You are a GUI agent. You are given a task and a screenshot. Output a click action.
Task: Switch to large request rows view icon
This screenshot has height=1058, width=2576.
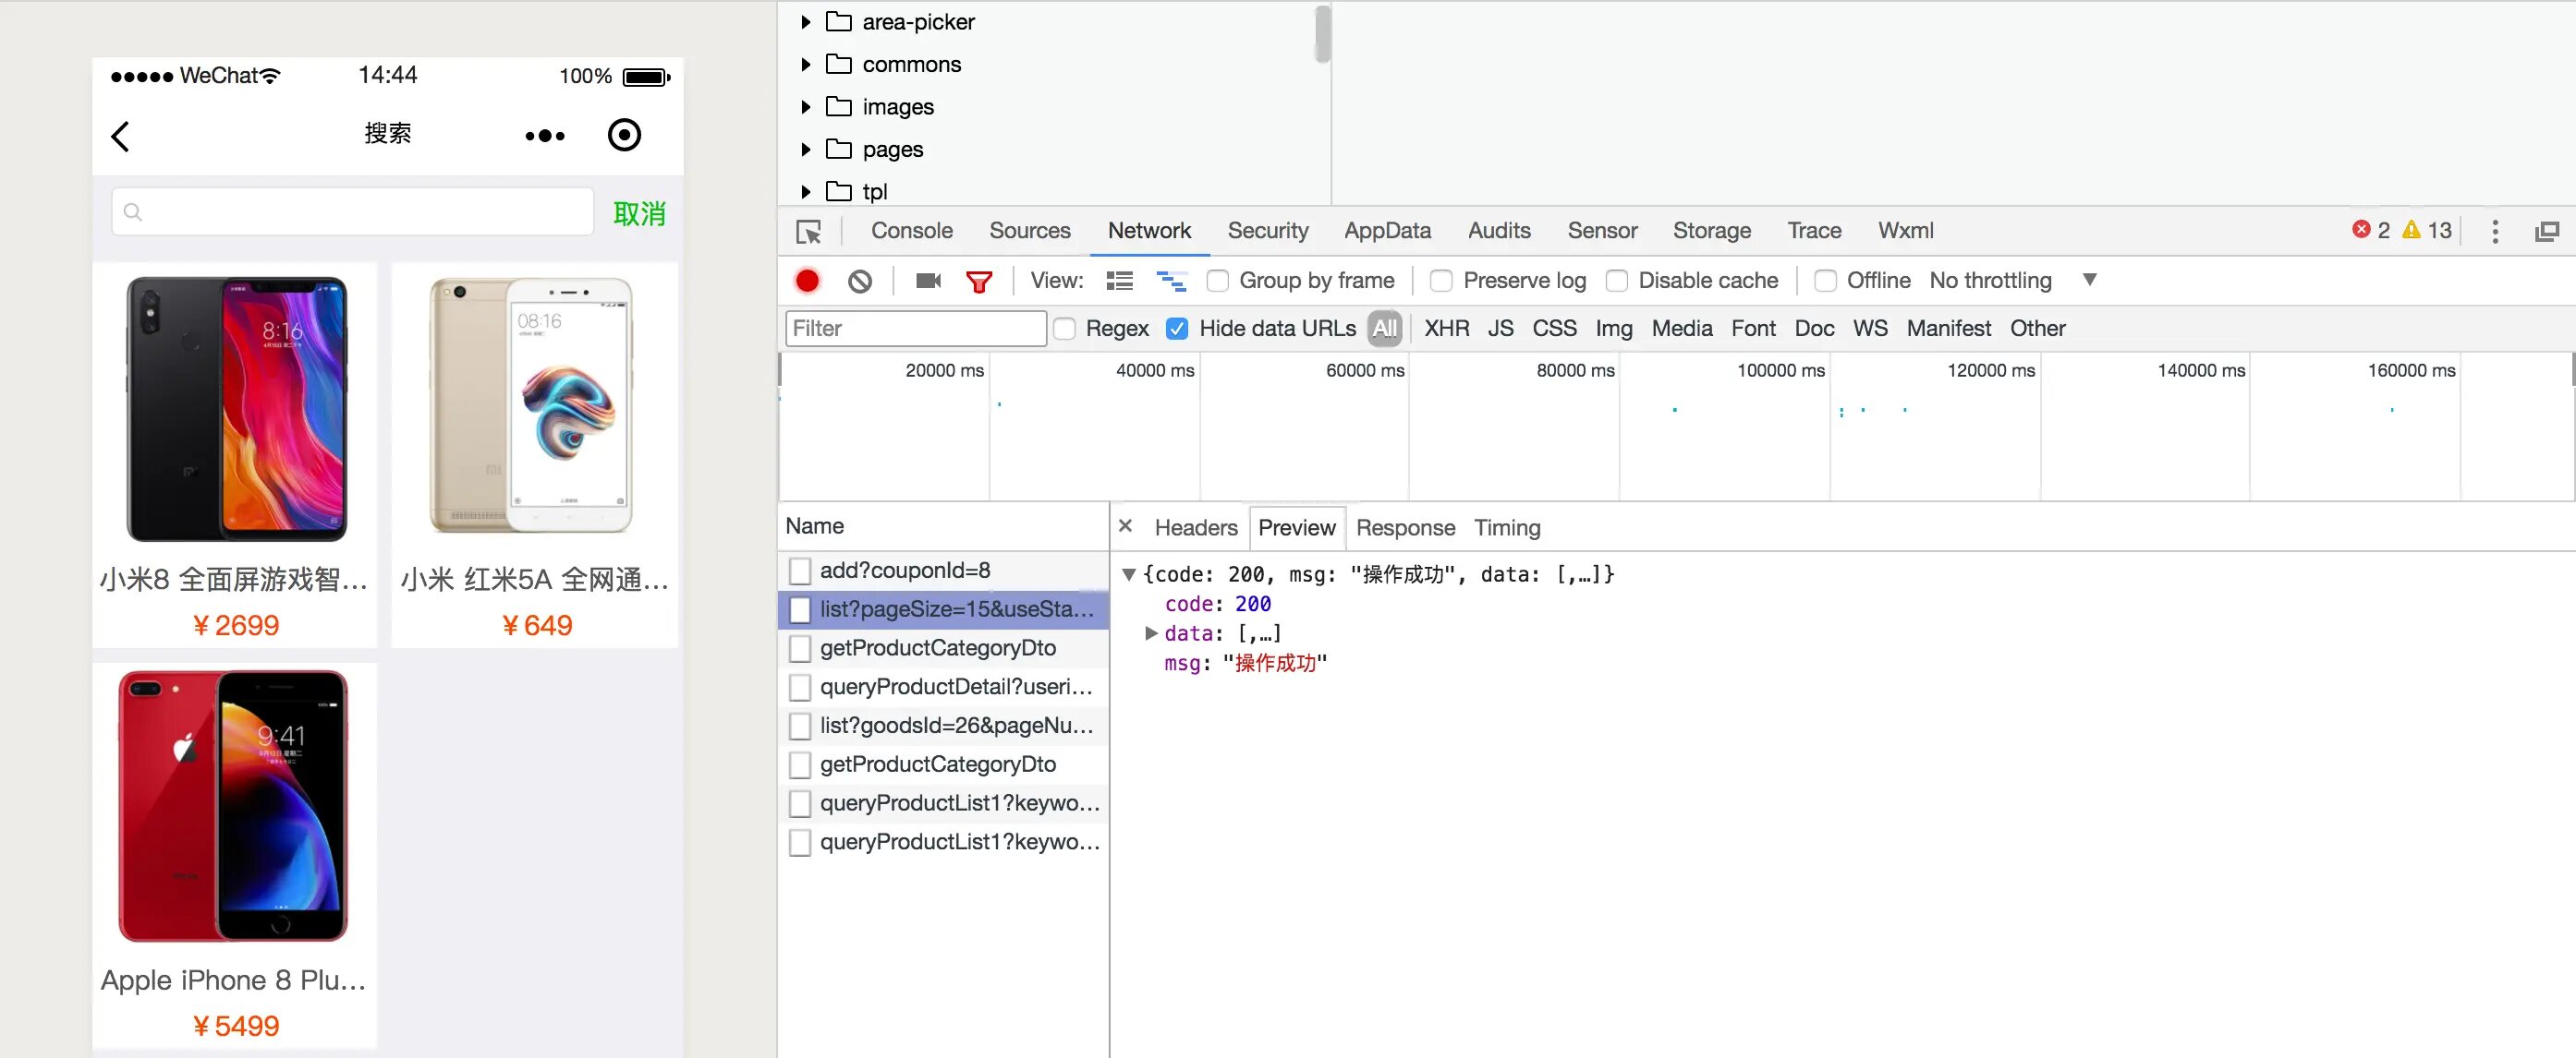point(1120,281)
